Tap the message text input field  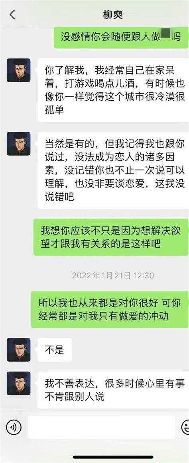pyautogui.click(x=101, y=427)
